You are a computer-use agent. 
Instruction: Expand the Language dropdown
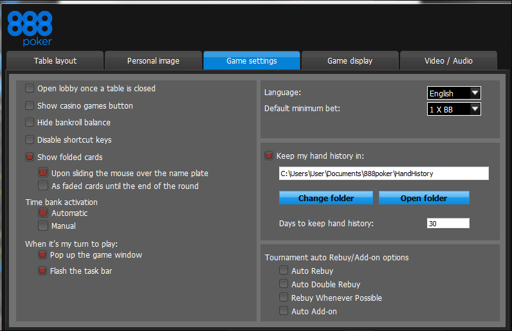454,93
